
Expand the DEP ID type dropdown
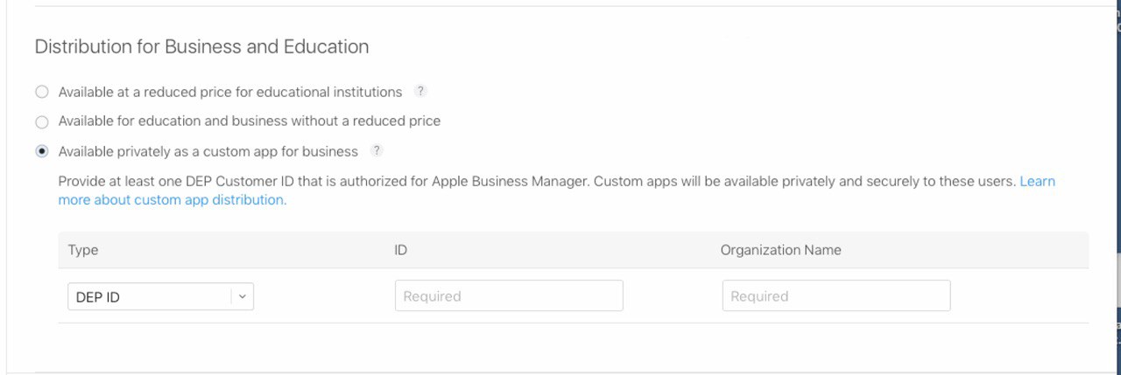click(160, 296)
